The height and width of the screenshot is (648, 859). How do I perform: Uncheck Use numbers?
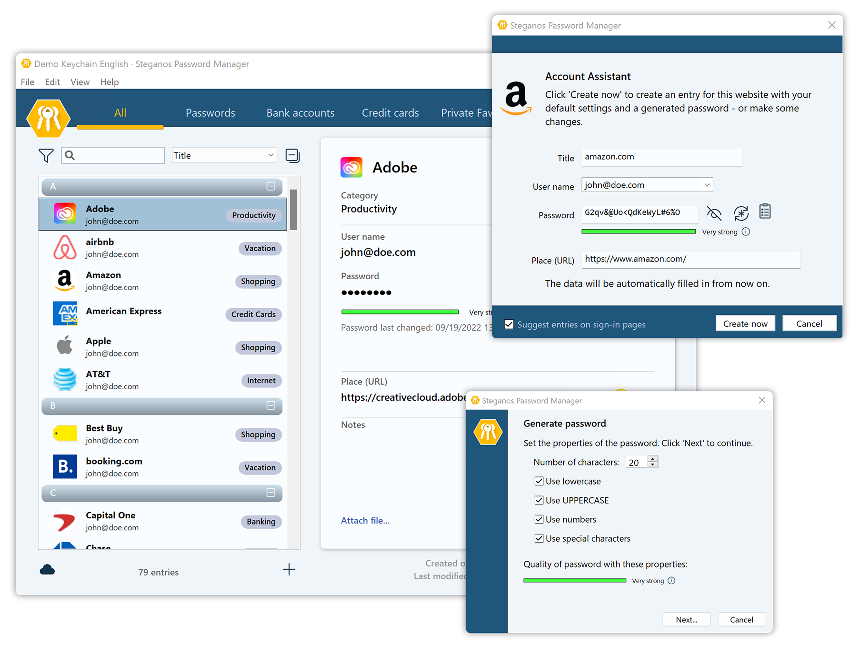click(539, 519)
